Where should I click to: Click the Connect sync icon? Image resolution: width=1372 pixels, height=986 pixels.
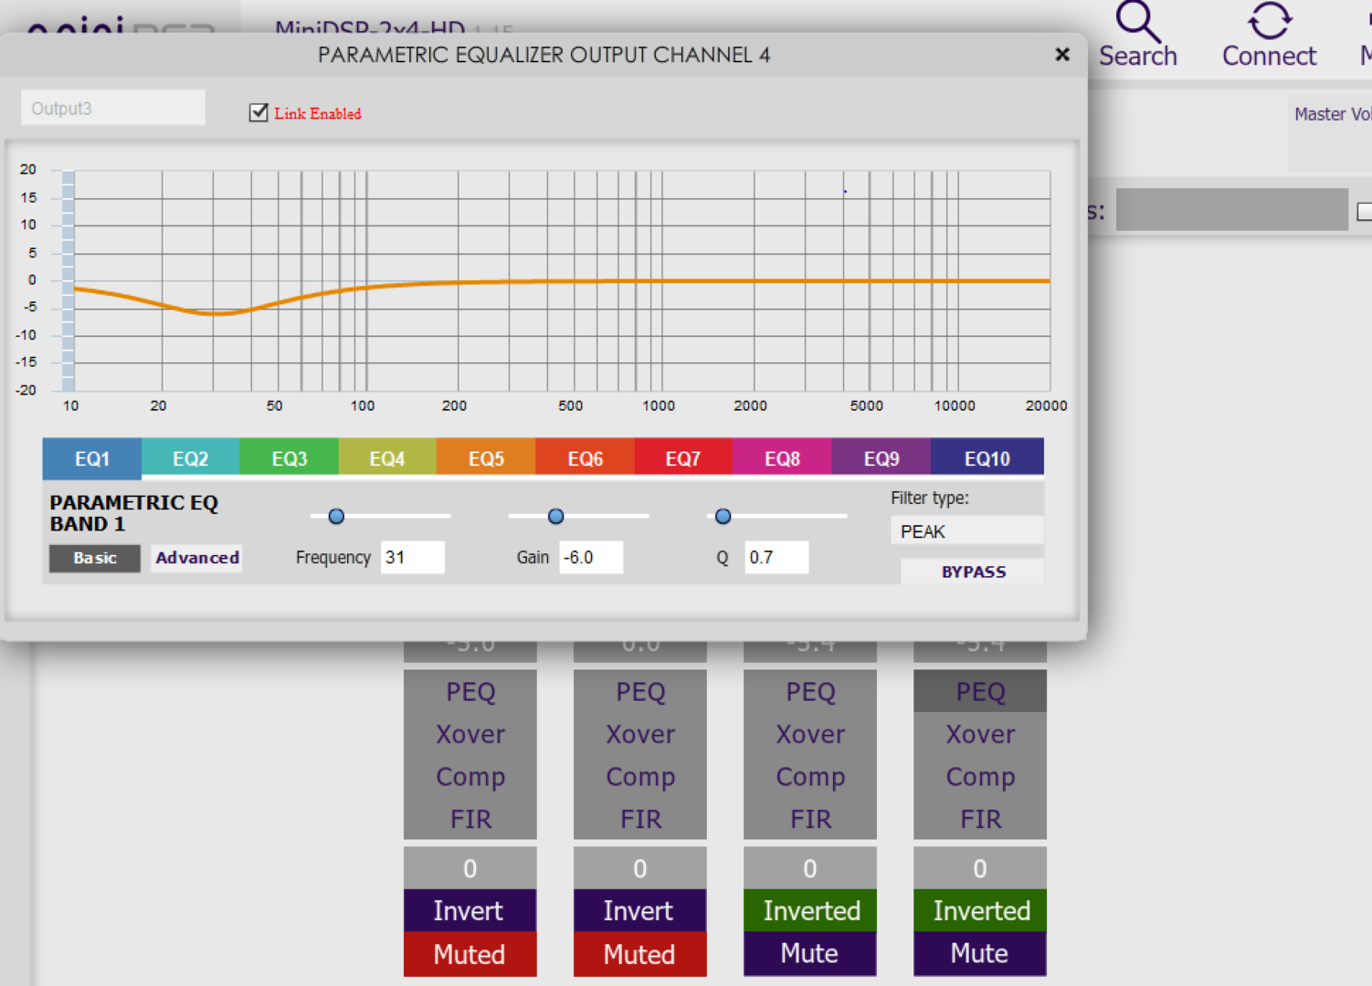coord(1269,22)
